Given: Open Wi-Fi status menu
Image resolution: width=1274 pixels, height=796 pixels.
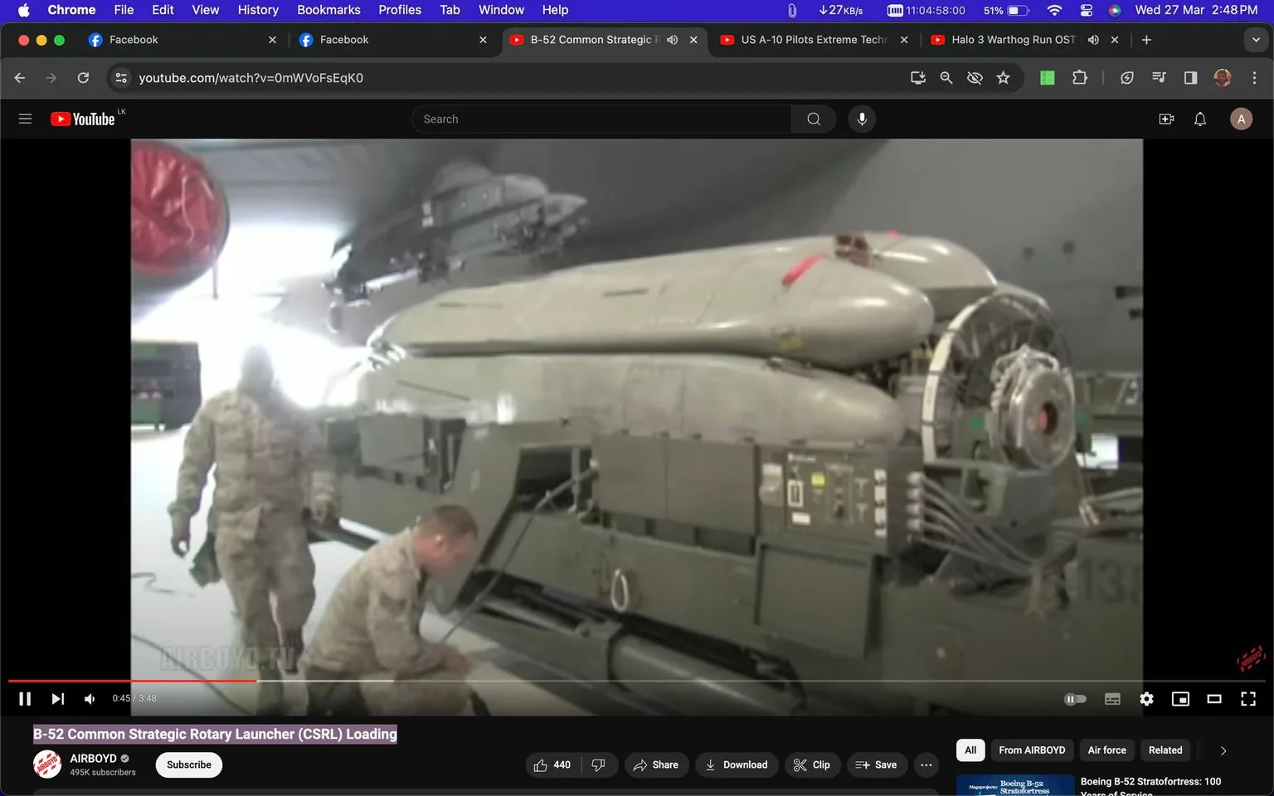Looking at the screenshot, I should tap(1054, 10).
